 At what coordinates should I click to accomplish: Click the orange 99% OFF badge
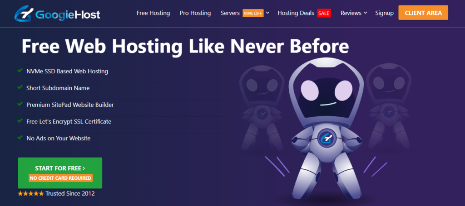253,13
